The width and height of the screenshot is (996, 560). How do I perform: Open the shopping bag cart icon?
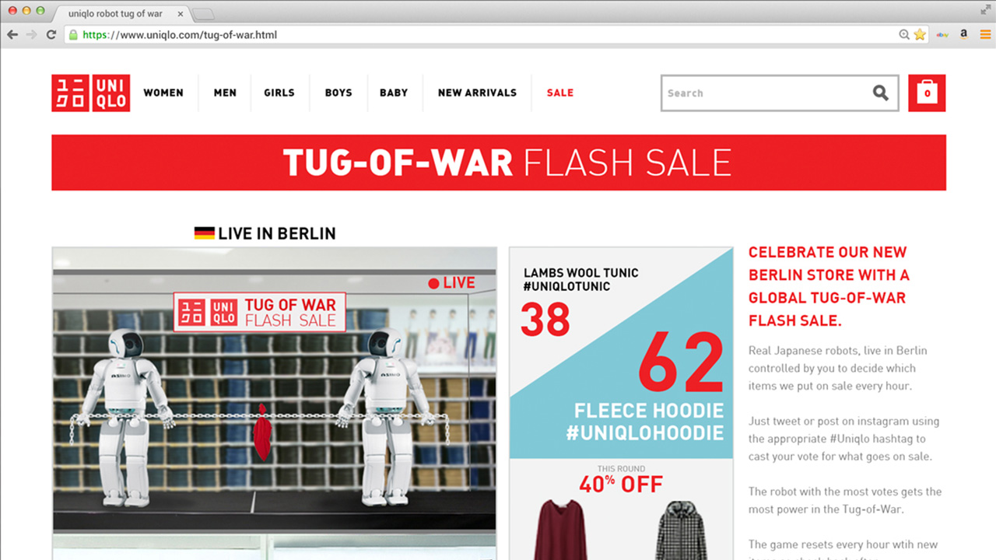(927, 93)
